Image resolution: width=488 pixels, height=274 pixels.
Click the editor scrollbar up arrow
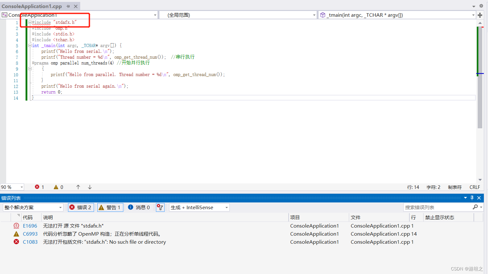(480, 23)
